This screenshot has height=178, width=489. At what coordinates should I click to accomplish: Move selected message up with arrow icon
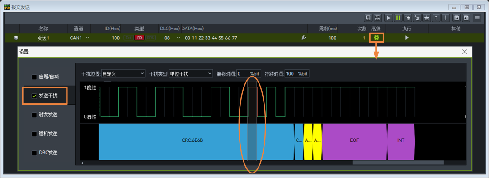(436, 18)
